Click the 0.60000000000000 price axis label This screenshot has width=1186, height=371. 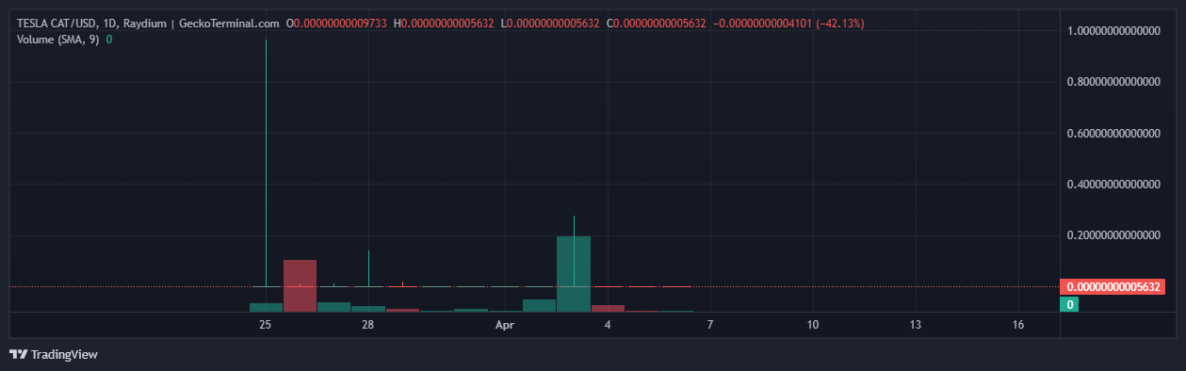click(x=1113, y=135)
